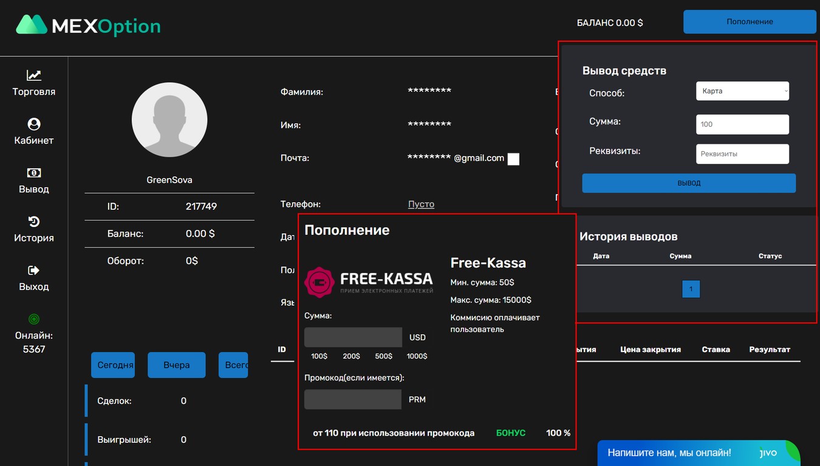Tick the checkbox next to @gmail.com

point(513,159)
